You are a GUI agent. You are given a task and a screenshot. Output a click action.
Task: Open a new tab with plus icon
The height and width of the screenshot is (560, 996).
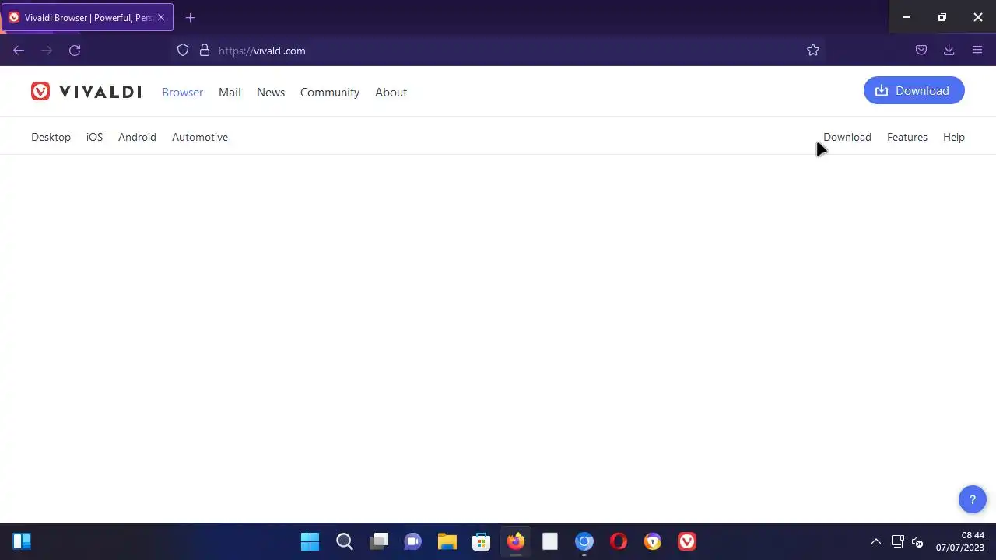pos(190,17)
